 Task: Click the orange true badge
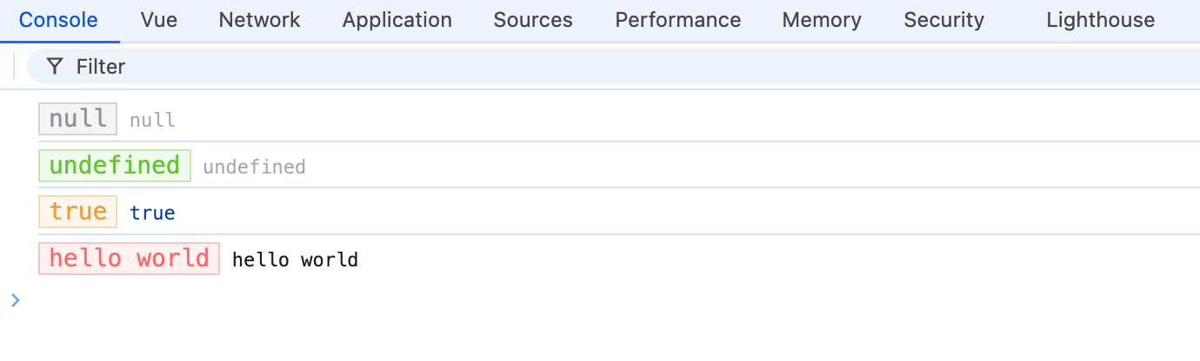(x=78, y=212)
